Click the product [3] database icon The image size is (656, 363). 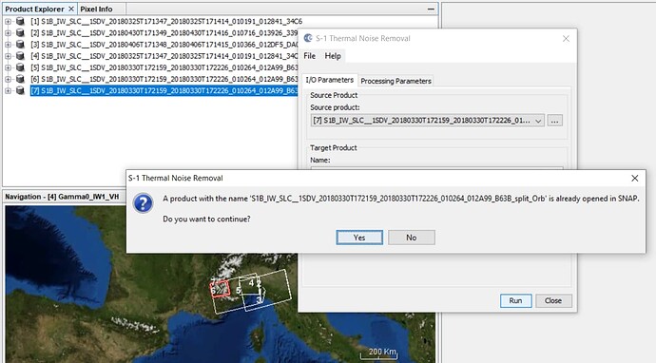20,45
